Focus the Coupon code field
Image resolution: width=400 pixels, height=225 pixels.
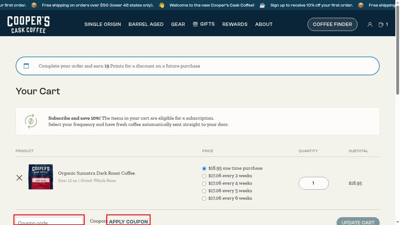point(49,221)
